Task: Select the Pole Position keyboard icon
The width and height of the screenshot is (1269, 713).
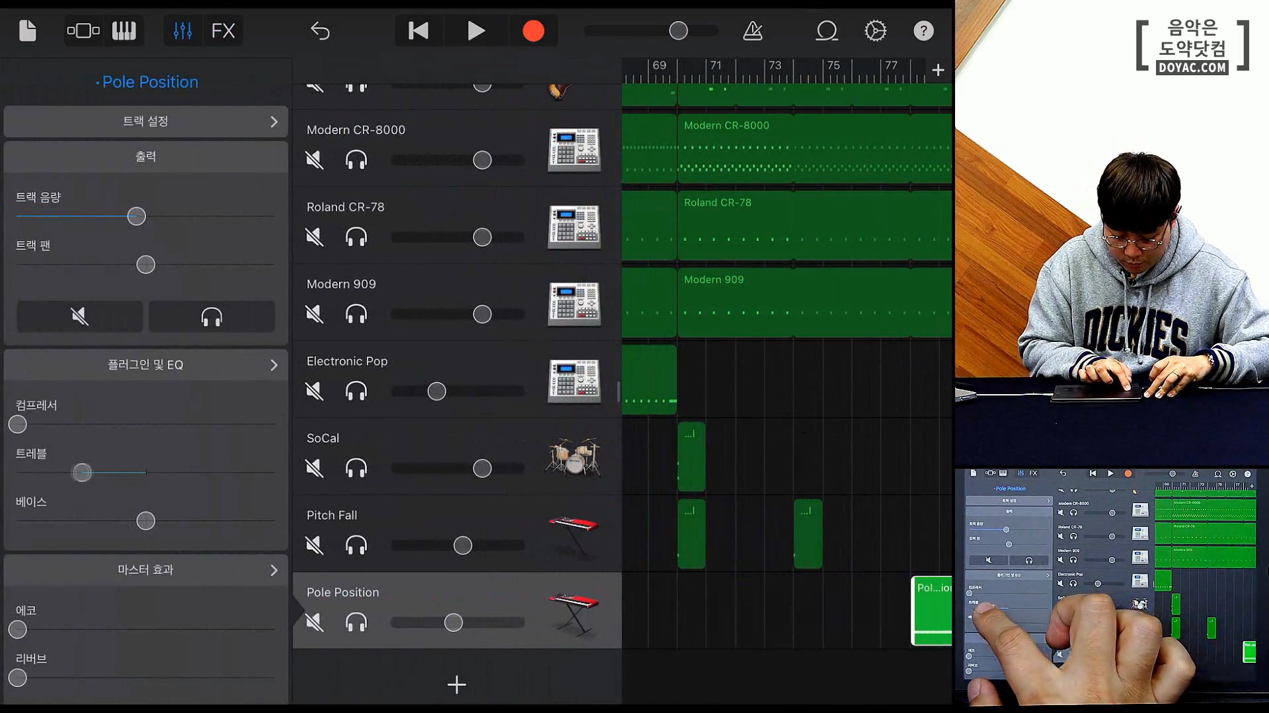Action: (573, 614)
